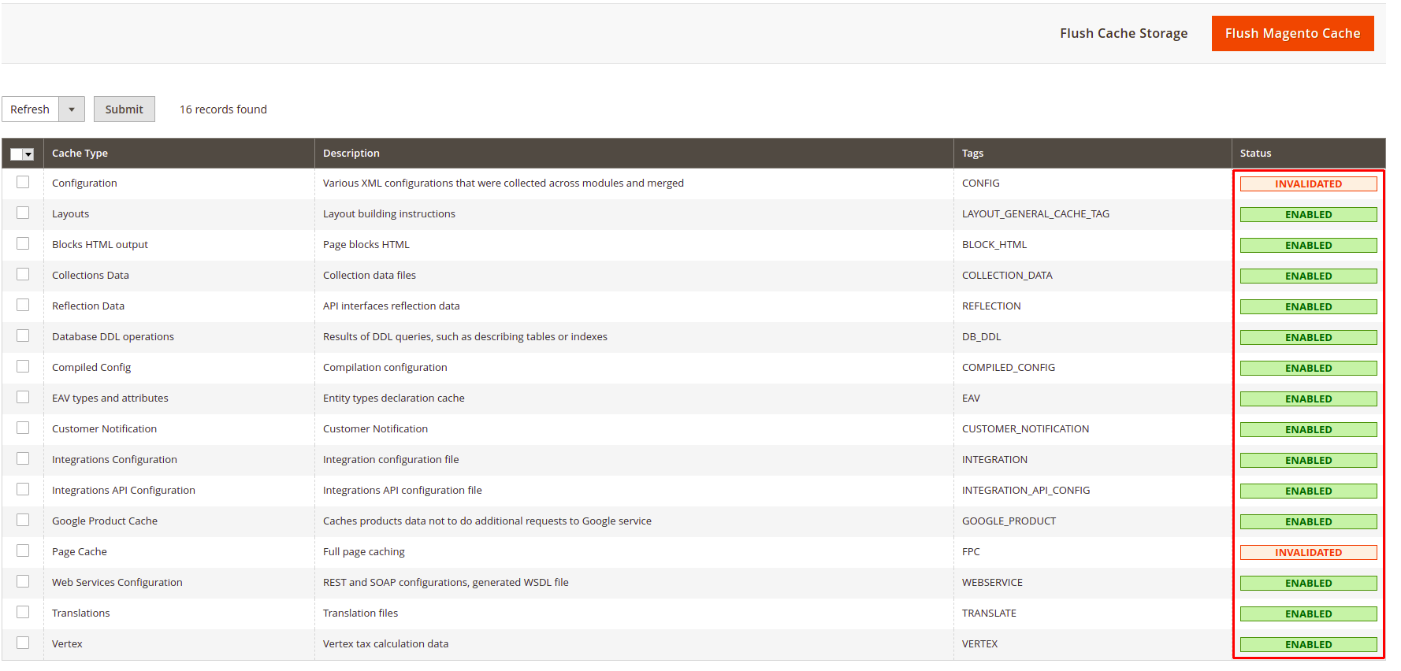Select the Refresh action box
Screen dimensions: 1401x671
[30, 109]
